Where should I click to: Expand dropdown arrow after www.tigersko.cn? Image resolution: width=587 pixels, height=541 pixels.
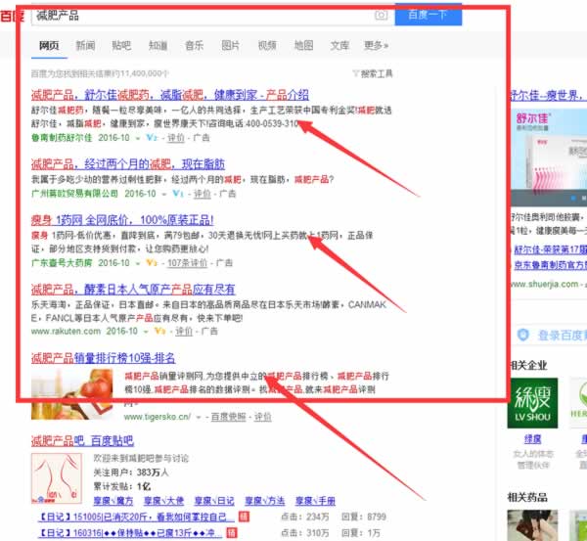[199, 417]
